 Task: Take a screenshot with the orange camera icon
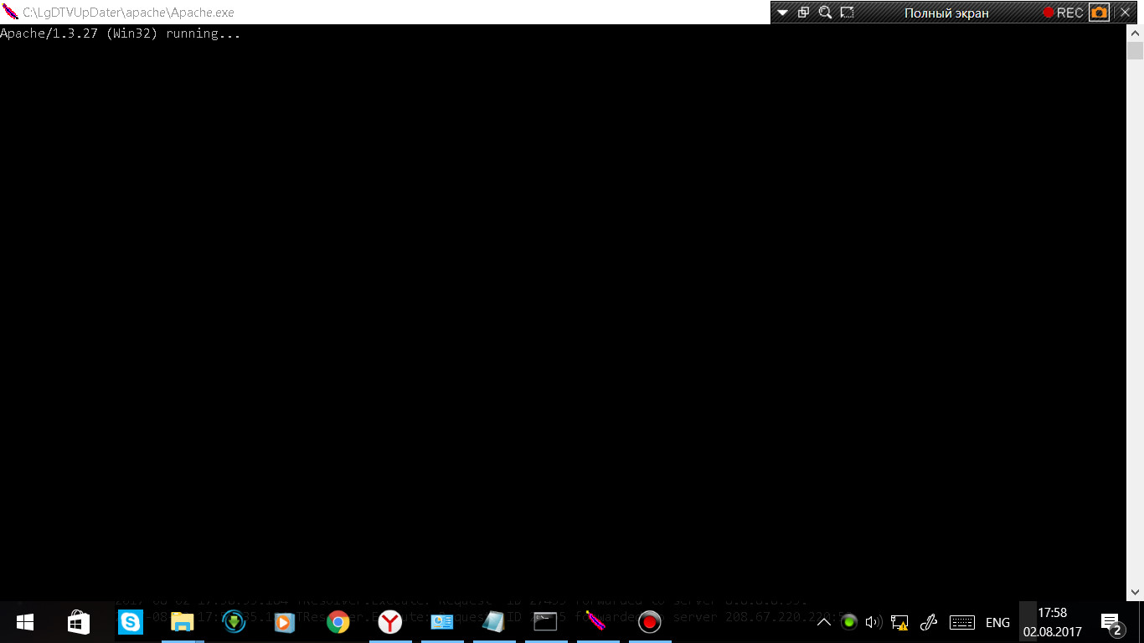(x=1099, y=13)
